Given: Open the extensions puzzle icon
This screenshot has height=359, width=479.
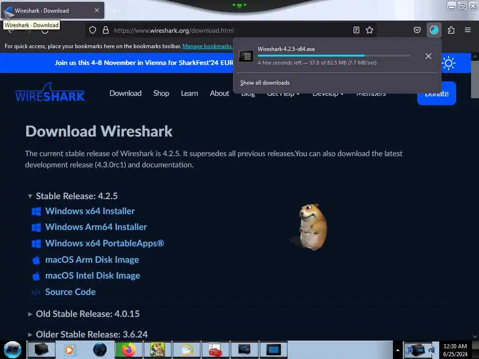Looking at the screenshot, I should click(451, 30).
